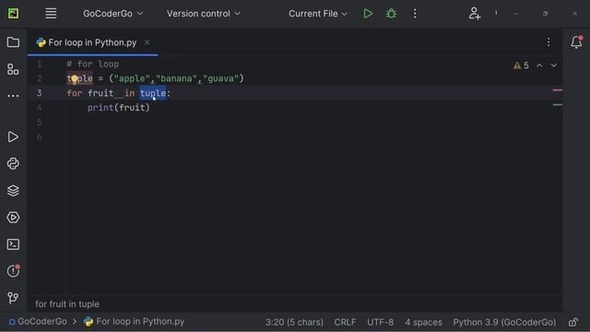Change the UTF-8 file encoding
Screen dimensions: 590x332
click(380, 322)
